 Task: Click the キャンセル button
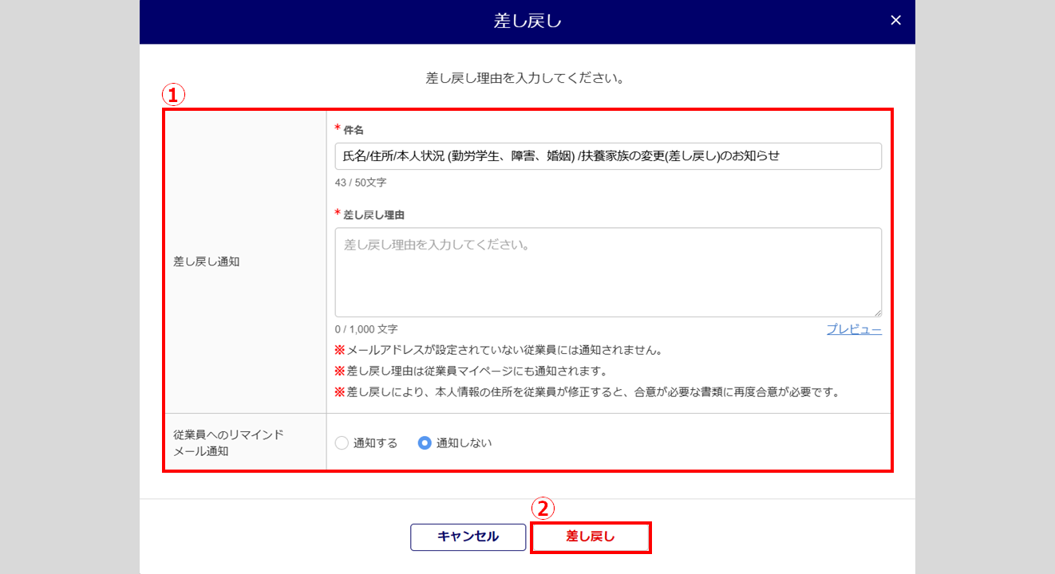tap(468, 537)
